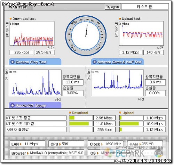Click the RAM 255 MB info box

145,144
